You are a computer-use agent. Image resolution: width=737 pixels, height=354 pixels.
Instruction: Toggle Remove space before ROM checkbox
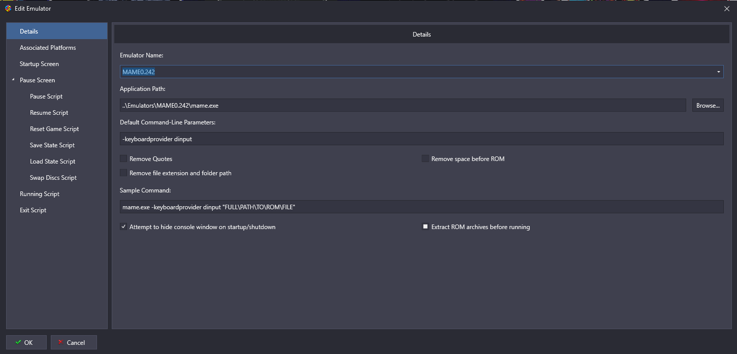[425, 159]
